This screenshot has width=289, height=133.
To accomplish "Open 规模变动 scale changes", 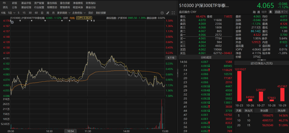I will coord(52,7).
